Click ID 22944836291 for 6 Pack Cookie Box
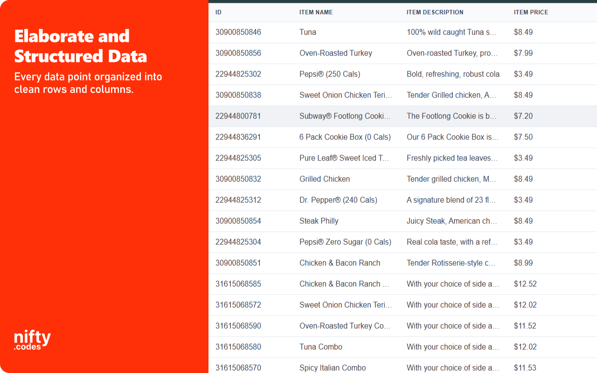The image size is (597, 373). coord(238,137)
